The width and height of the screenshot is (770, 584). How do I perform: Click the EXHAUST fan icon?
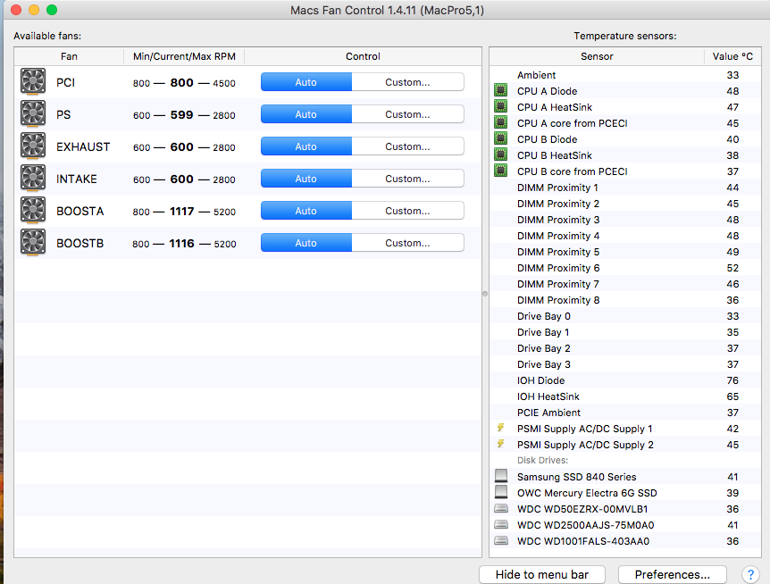(33, 146)
